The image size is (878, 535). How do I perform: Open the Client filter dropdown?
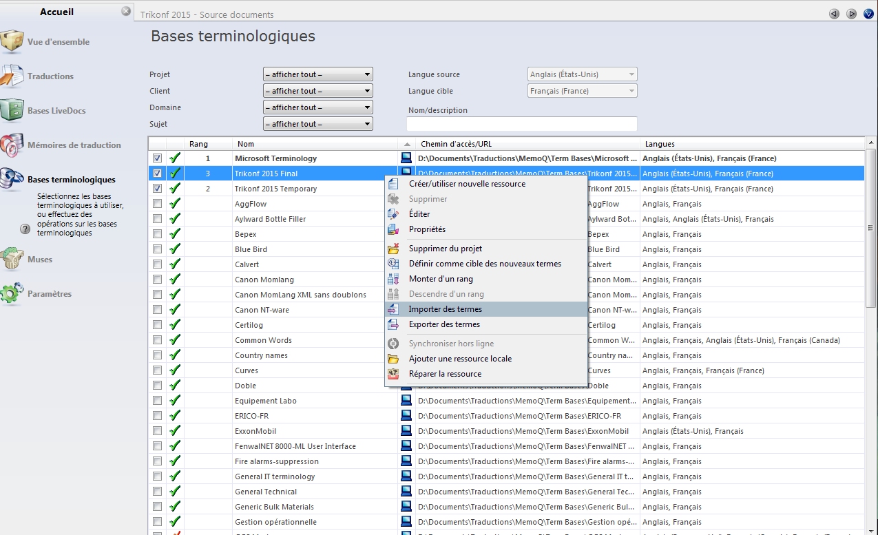[x=318, y=91]
